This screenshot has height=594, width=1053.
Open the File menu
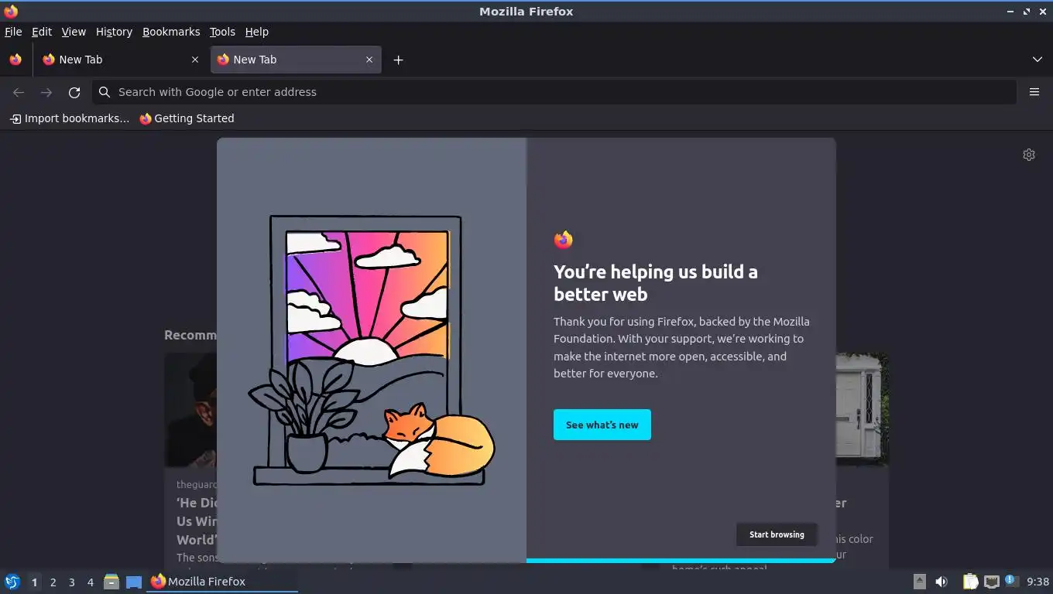(13, 32)
